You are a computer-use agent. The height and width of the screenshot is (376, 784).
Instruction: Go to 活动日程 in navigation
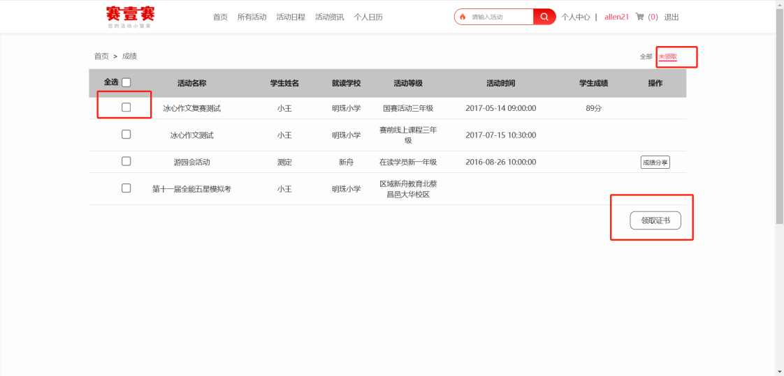pos(291,17)
